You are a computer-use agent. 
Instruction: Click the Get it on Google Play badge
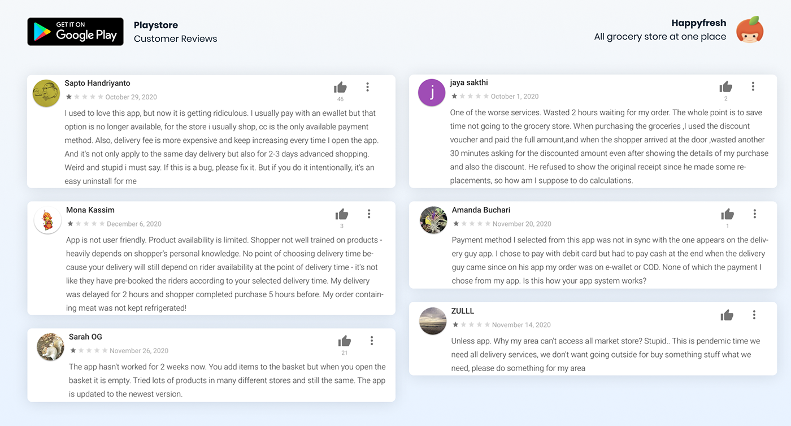75,32
